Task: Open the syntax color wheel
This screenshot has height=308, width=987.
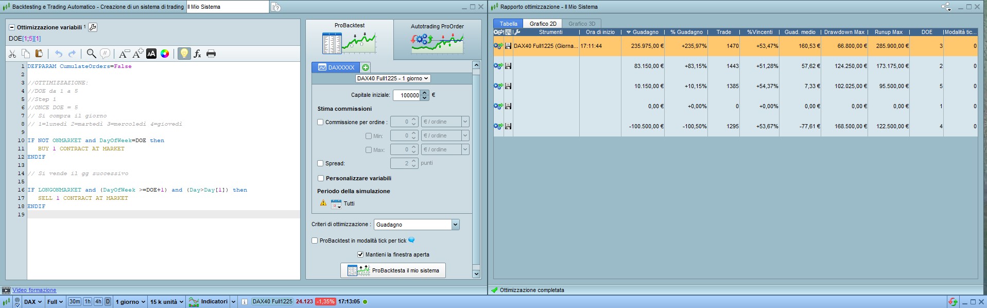Action: tap(165, 54)
